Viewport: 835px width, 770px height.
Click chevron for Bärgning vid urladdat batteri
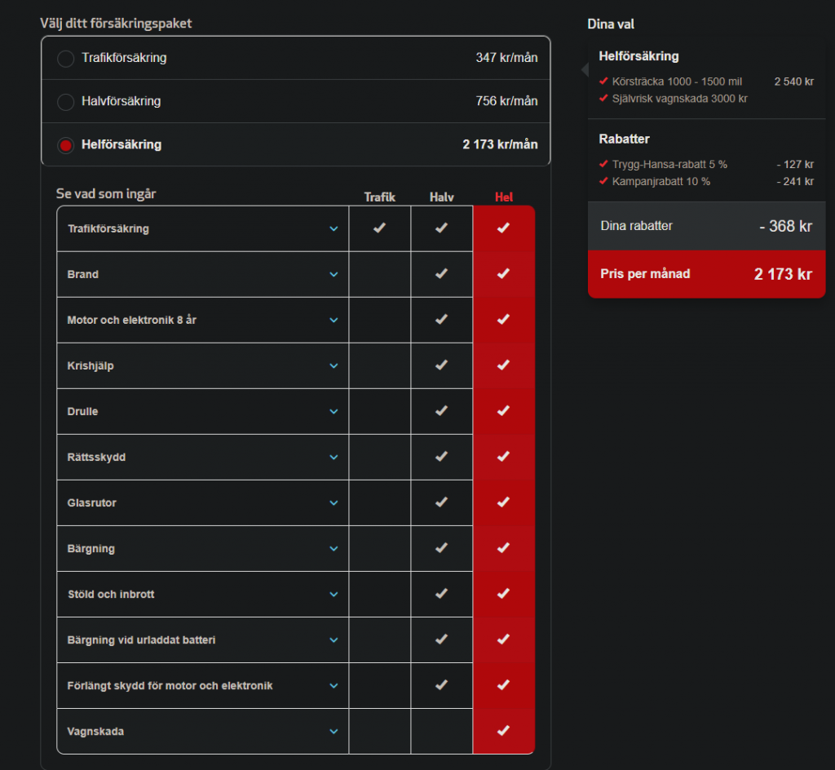(x=334, y=640)
